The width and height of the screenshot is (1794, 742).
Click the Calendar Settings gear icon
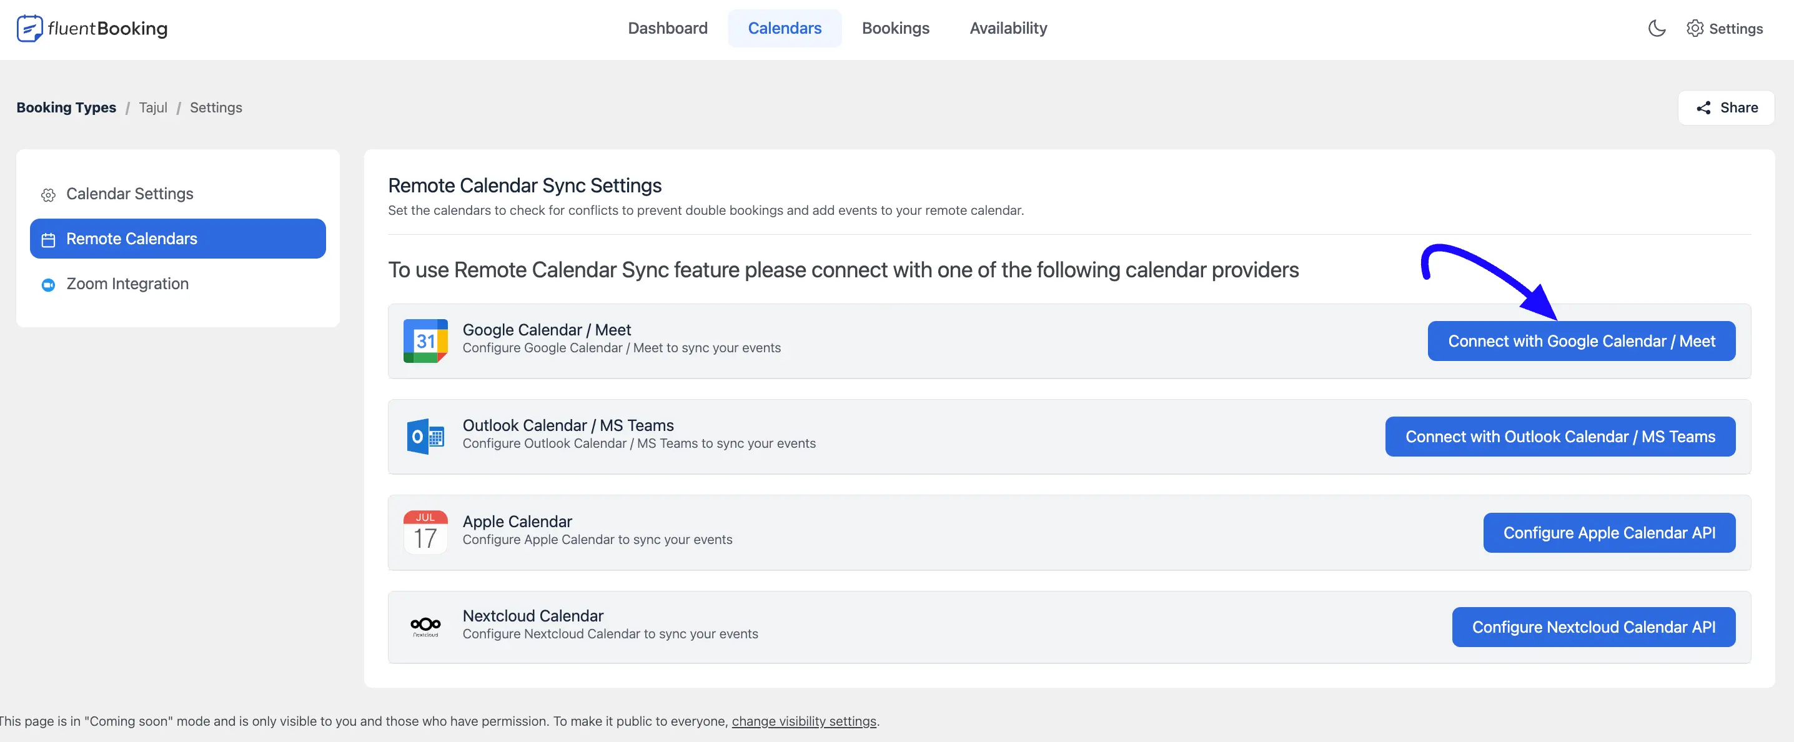pos(48,195)
